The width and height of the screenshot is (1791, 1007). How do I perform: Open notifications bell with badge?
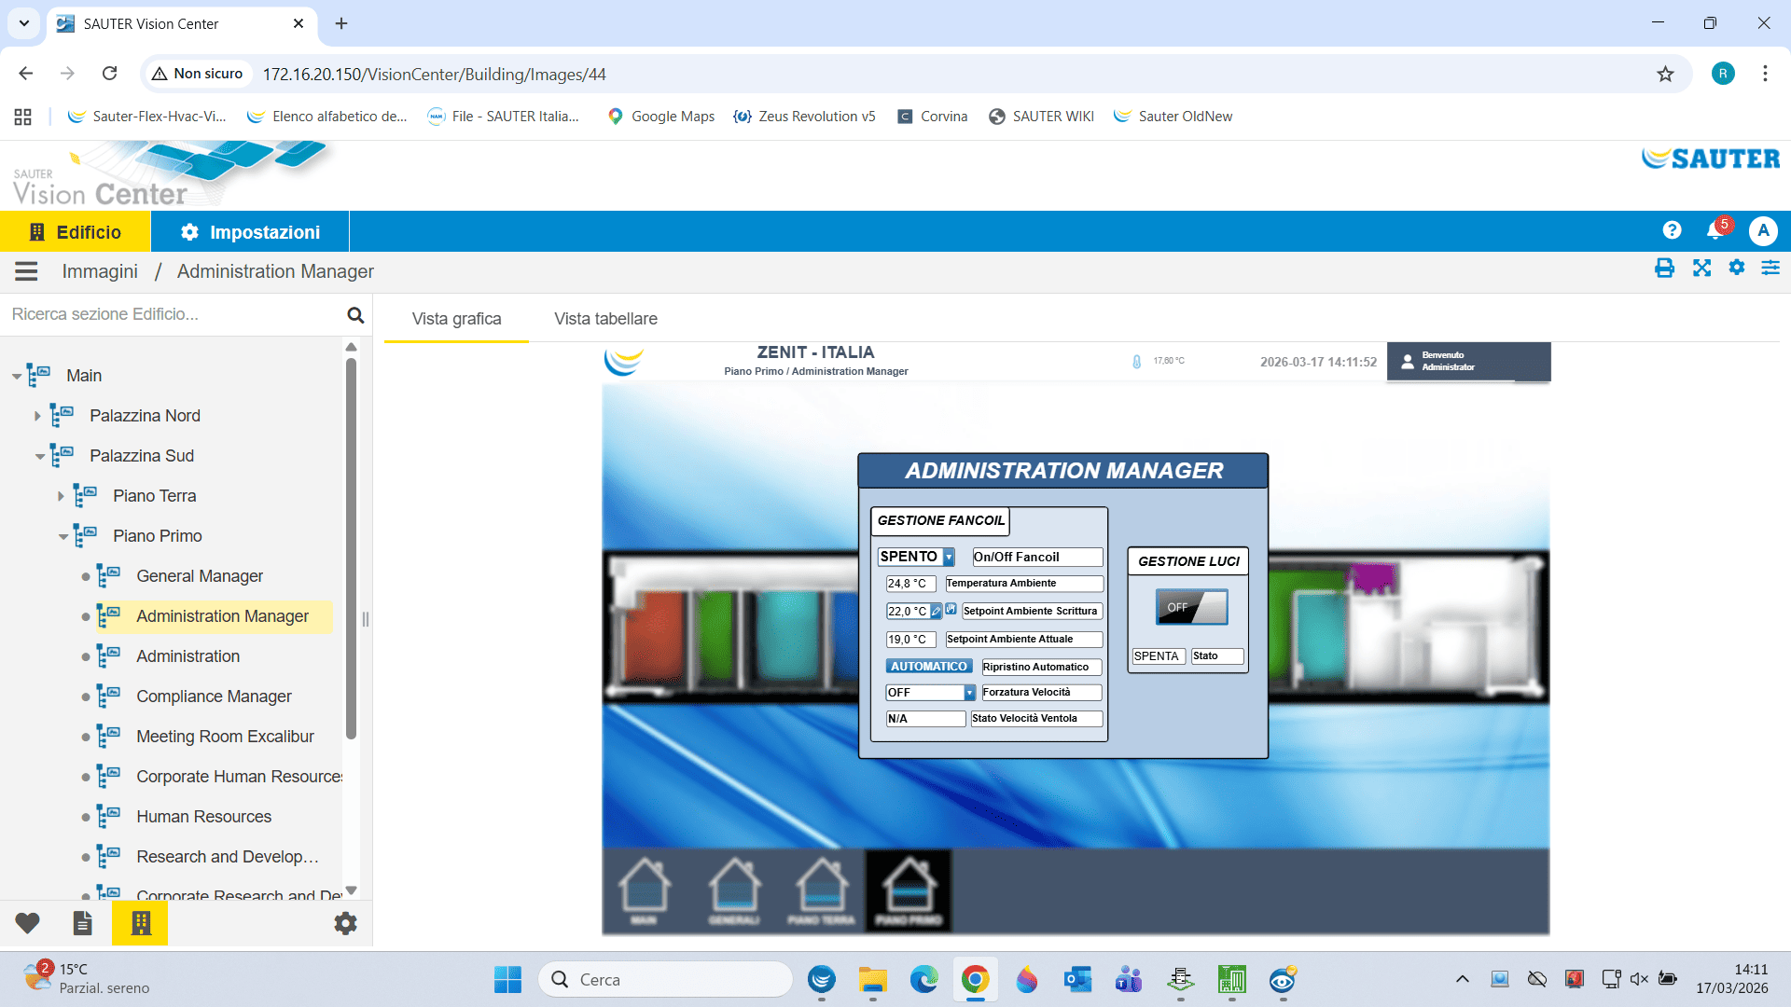click(x=1715, y=230)
